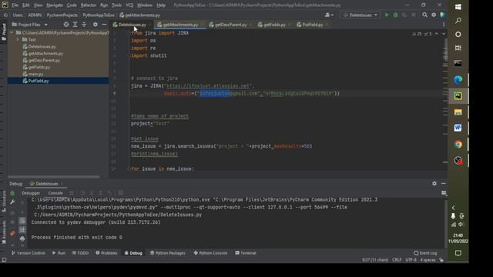The width and height of the screenshot is (493, 277).
Task: Switch to the getAttachments.py editor tab
Action: coord(179,25)
